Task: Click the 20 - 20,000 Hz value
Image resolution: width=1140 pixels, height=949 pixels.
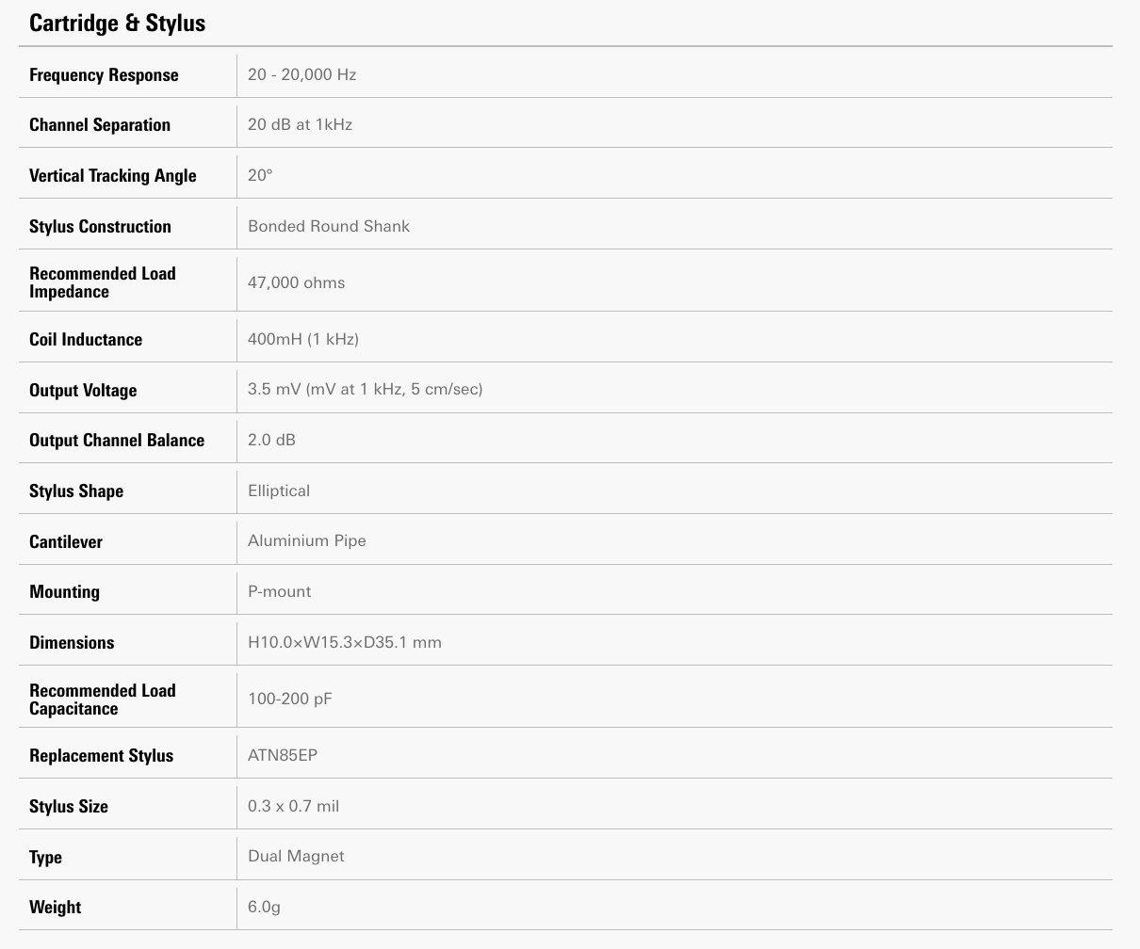Action: point(301,74)
